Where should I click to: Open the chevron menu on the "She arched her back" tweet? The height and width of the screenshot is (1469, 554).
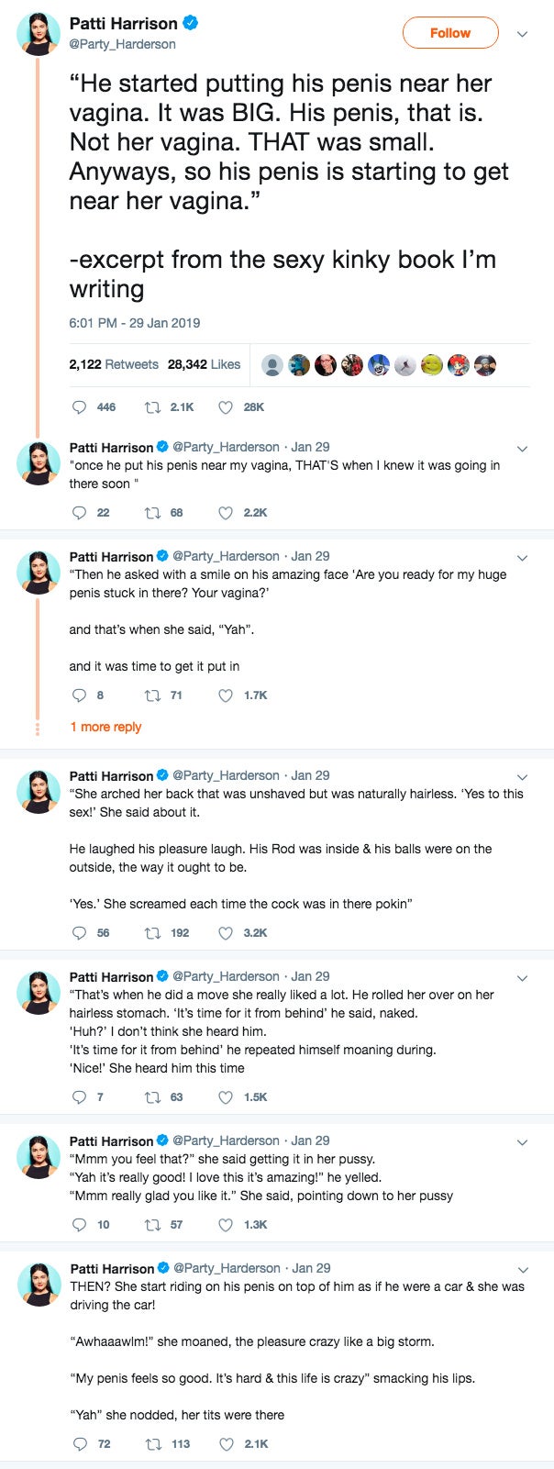[523, 778]
